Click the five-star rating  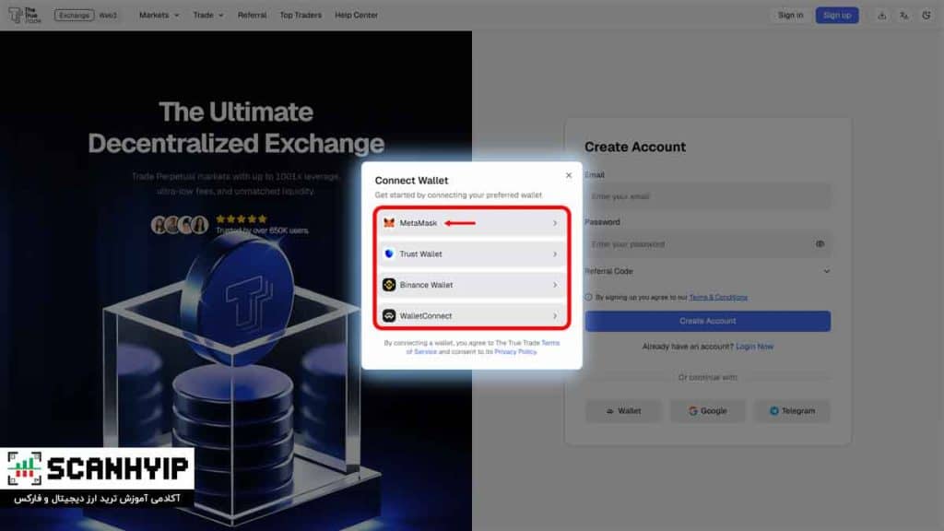click(241, 219)
